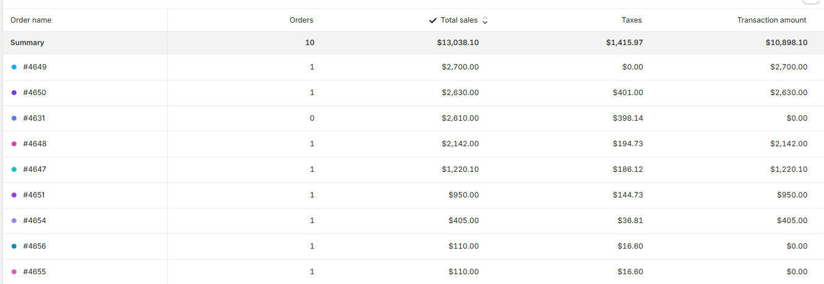Click the $401.00 taxes cell
This screenshot has height=284, width=824.
[627, 93]
